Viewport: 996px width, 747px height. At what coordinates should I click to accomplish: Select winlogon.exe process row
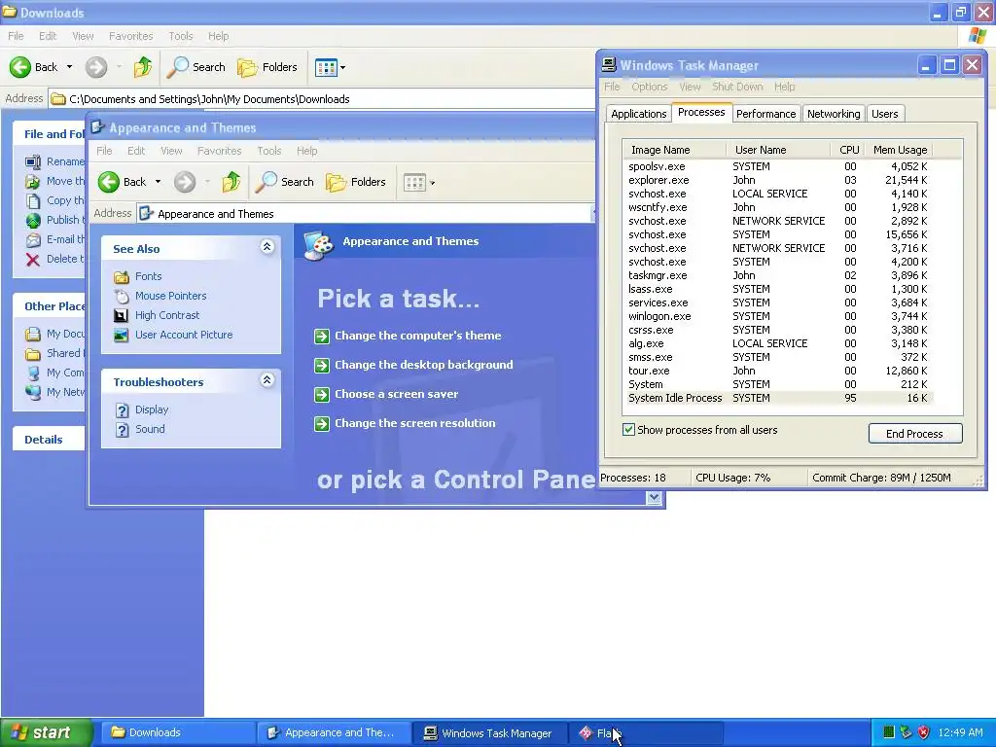(x=778, y=316)
